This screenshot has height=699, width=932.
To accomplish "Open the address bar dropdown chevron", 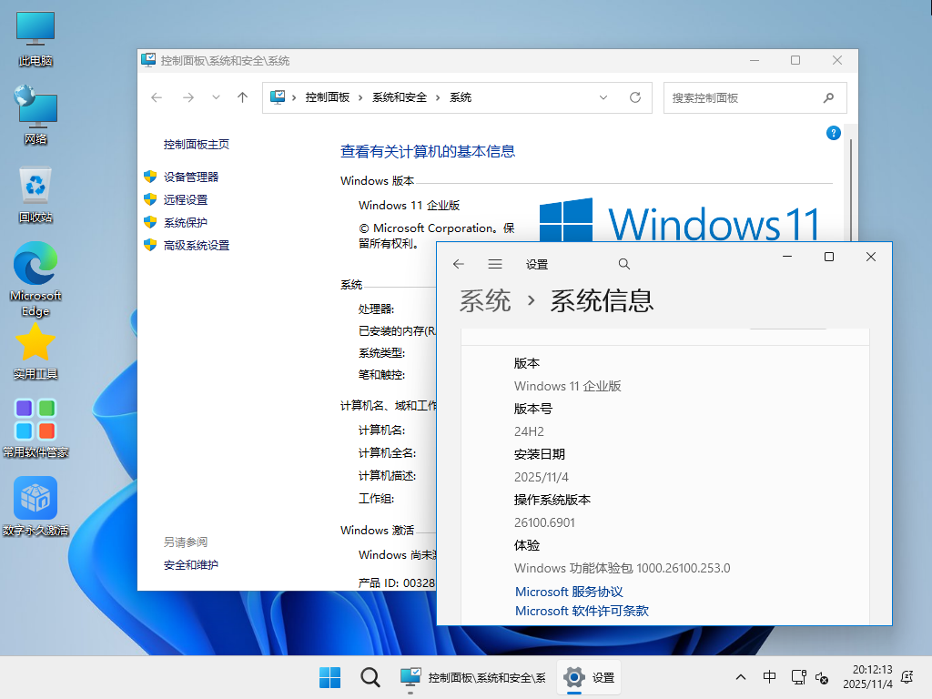I will coord(603,97).
